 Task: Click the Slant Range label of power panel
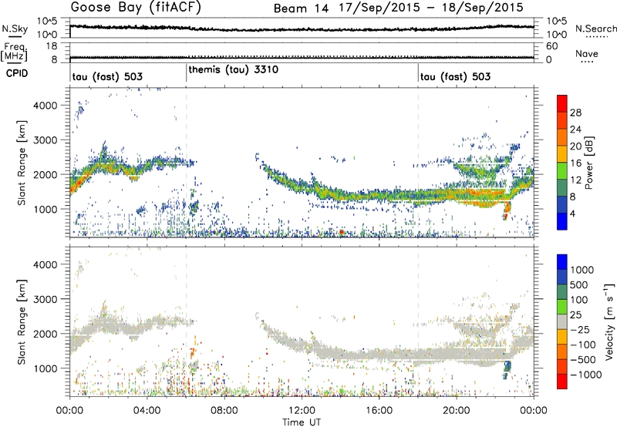pos(22,163)
